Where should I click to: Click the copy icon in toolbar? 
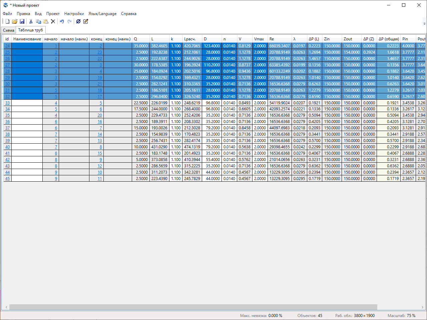38,21
